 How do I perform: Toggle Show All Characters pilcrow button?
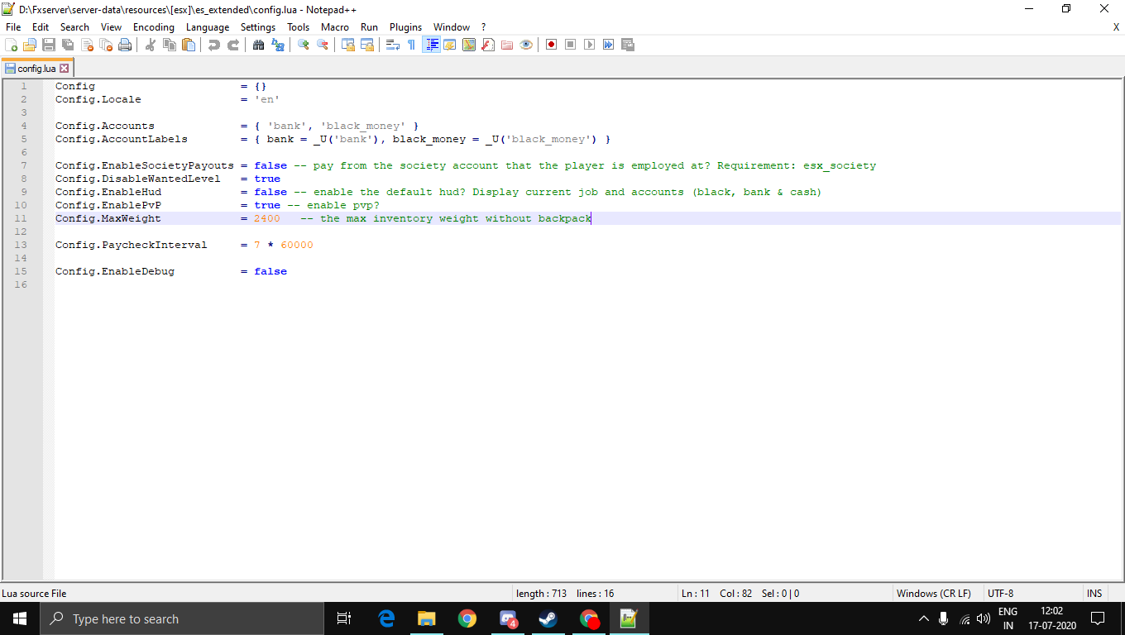pyautogui.click(x=411, y=45)
